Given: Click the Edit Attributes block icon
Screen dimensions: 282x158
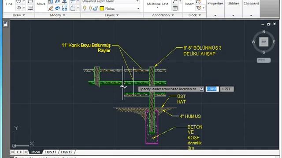Looking at the screenshot, I should pos(199,8).
